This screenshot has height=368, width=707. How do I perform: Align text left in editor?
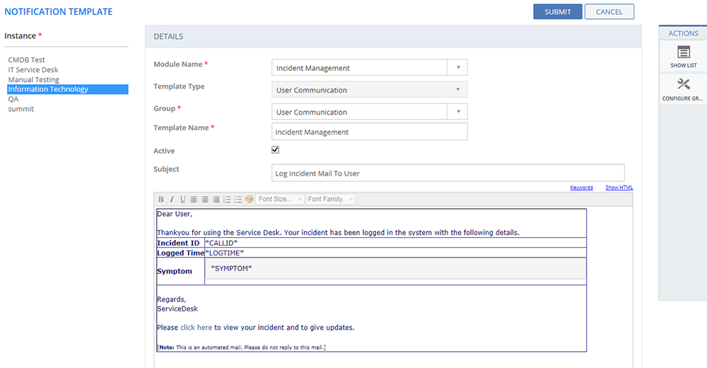194,200
